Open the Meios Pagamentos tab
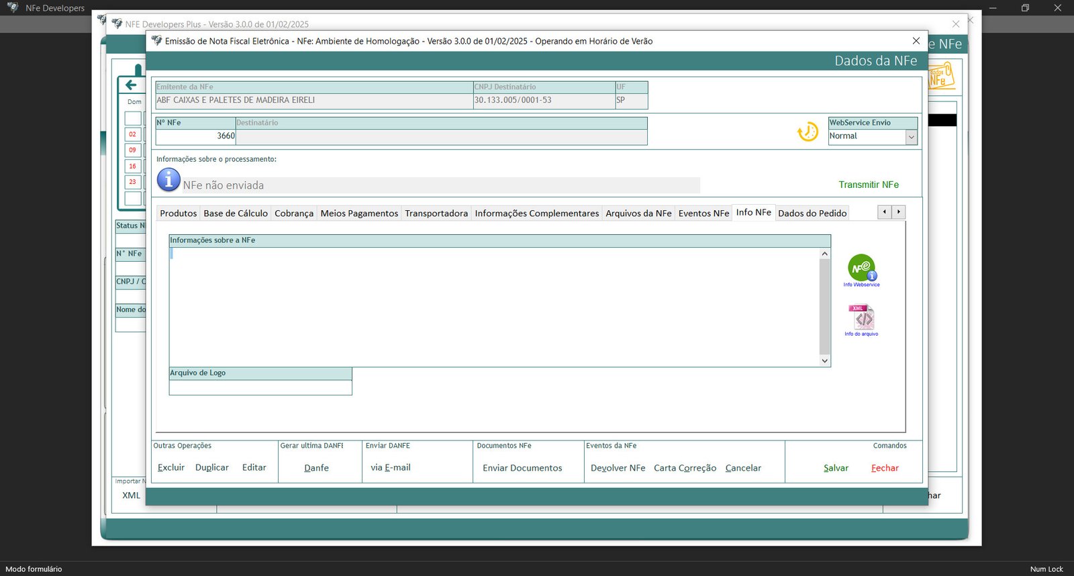This screenshot has width=1074, height=576. click(359, 213)
